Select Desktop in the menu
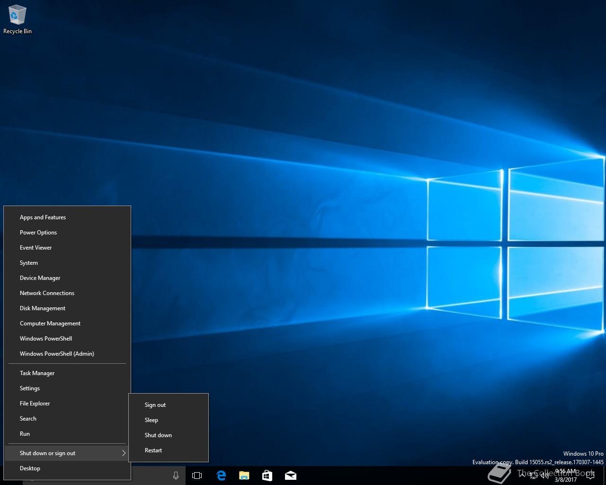606x485 pixels. [67, 468]
